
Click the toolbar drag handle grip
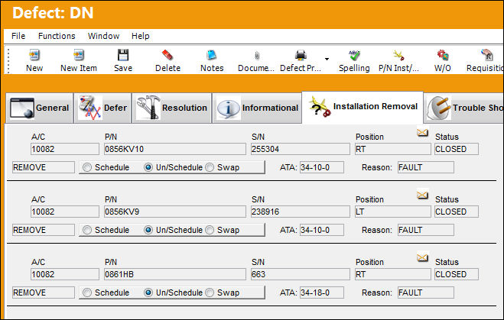[8, 60]
